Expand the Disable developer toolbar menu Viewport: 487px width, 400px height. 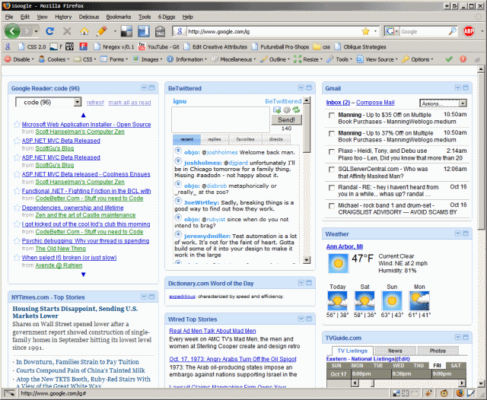[x=19, y=59]
